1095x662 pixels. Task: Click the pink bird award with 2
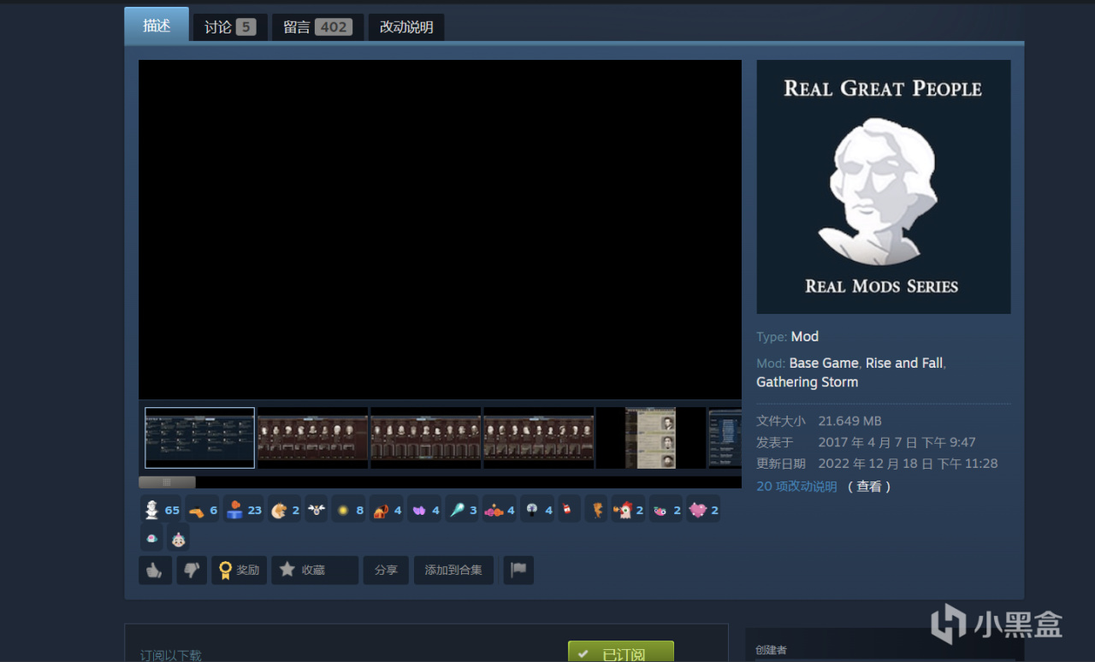point(666,511)
